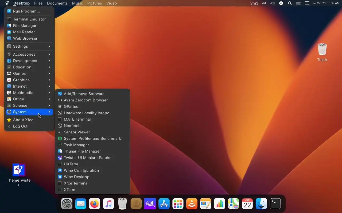
Task: Open the ThemeTwister desktop icon
Action: pos(19,175)
